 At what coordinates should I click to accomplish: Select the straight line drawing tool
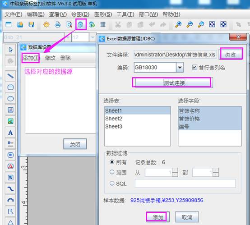[10, 76]
